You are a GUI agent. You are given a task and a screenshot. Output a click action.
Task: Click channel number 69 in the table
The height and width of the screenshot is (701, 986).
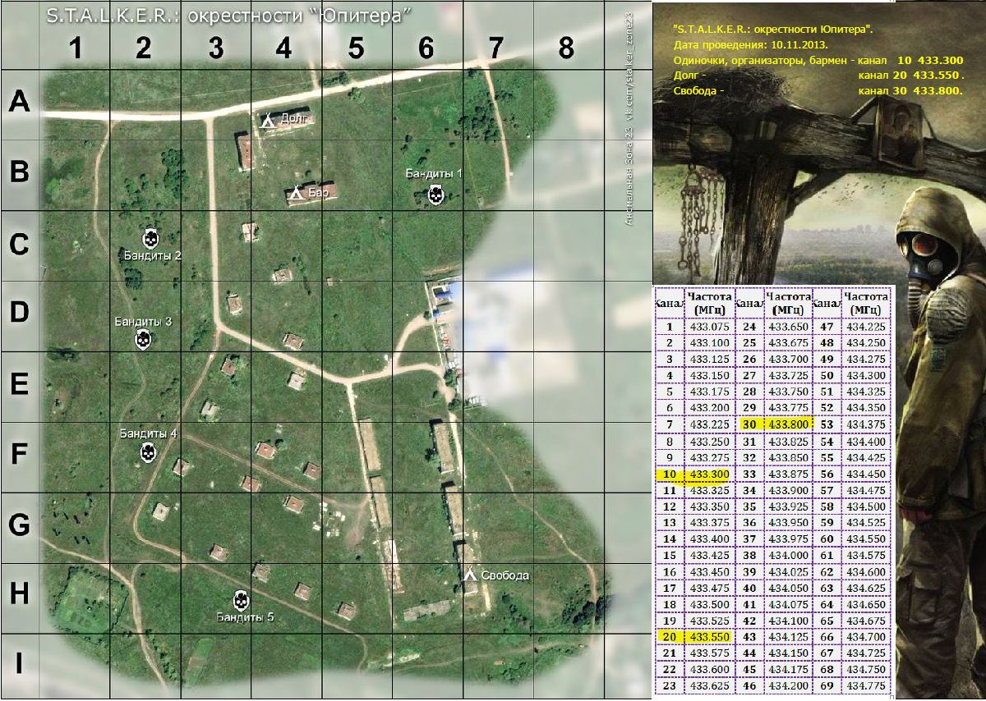click(x=827, y=685)
